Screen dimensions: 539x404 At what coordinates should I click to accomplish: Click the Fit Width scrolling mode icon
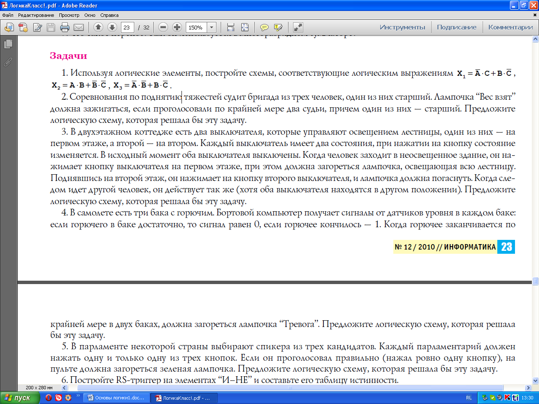point(231,27)
